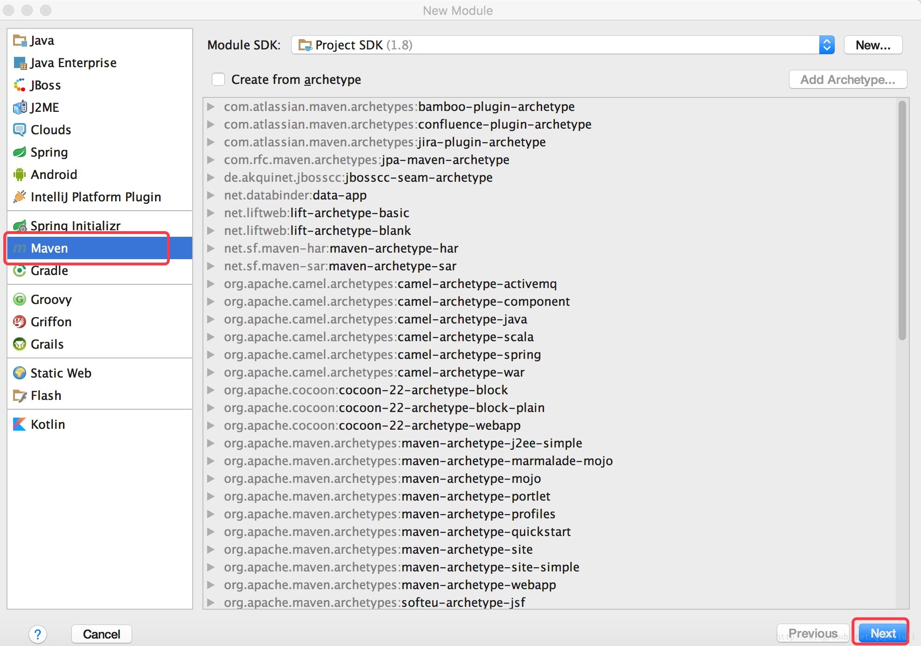This screenshot has height=646, width=921.
Task: Click the Java Enterprise icon
Action: click(x=20, y=63)
